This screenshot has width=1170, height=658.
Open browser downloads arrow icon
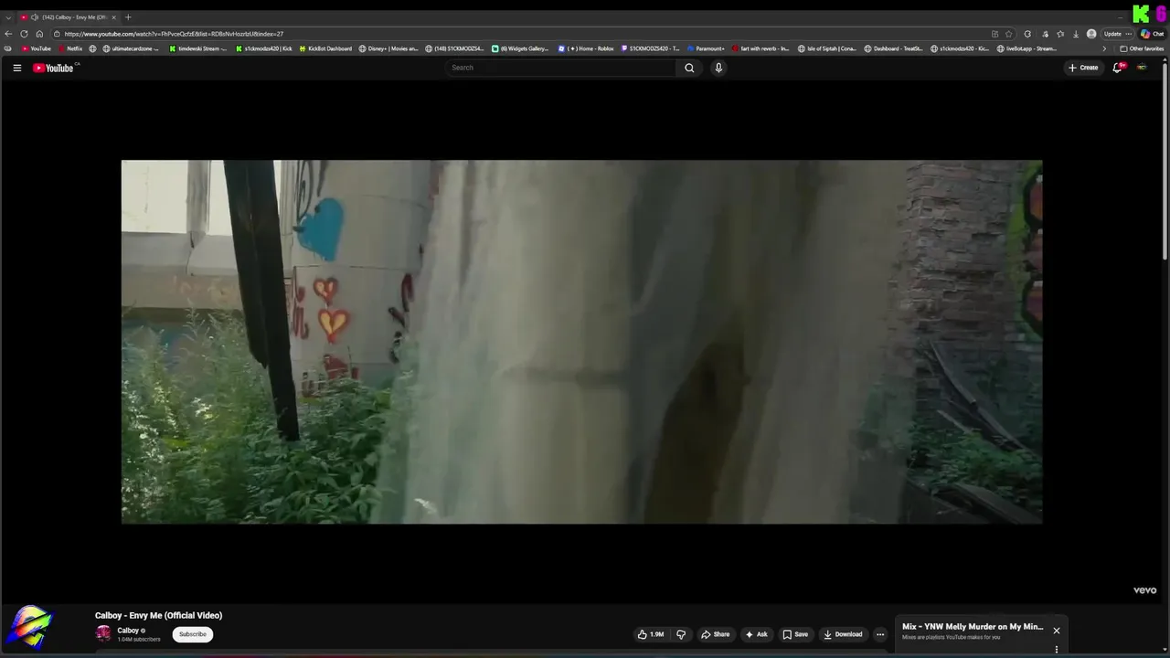(1075, 34)
